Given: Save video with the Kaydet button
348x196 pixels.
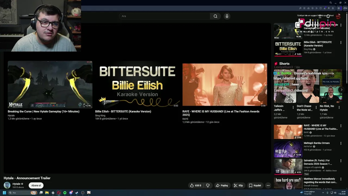Looking at the screenshot, I should tap(255, 185).
